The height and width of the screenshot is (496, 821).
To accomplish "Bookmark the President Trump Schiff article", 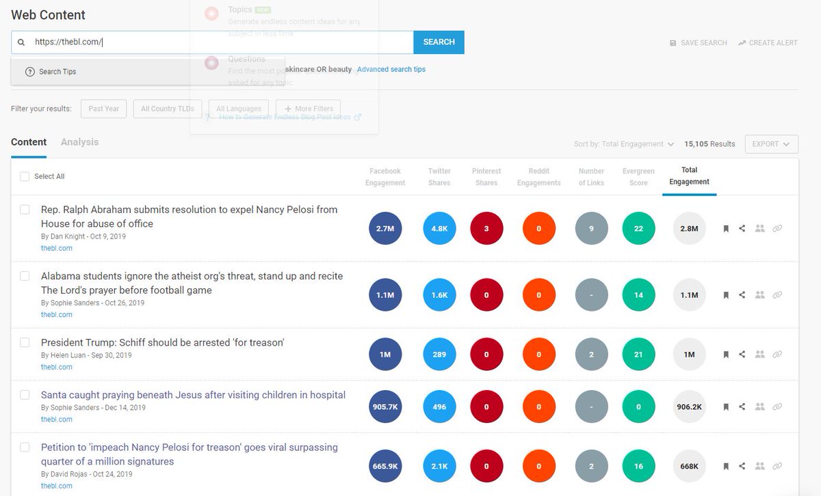I will 726,355.
